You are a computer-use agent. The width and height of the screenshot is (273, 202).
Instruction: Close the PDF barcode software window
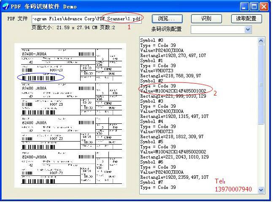tap(264, 7)
